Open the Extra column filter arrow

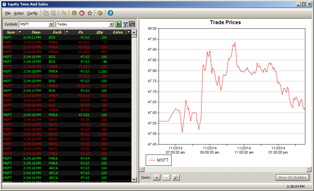pos(129,32)
